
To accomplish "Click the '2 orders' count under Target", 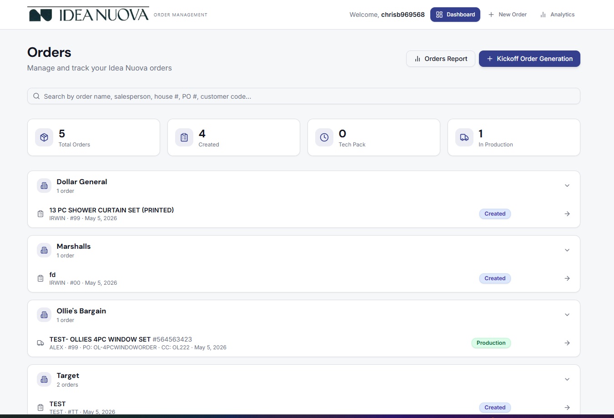I will click(x=67, y=385).
